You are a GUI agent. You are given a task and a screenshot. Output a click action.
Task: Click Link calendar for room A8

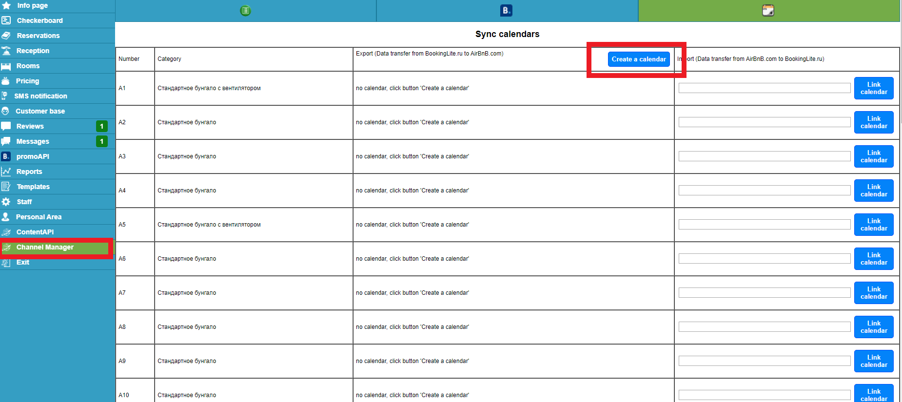coord(874,327)
